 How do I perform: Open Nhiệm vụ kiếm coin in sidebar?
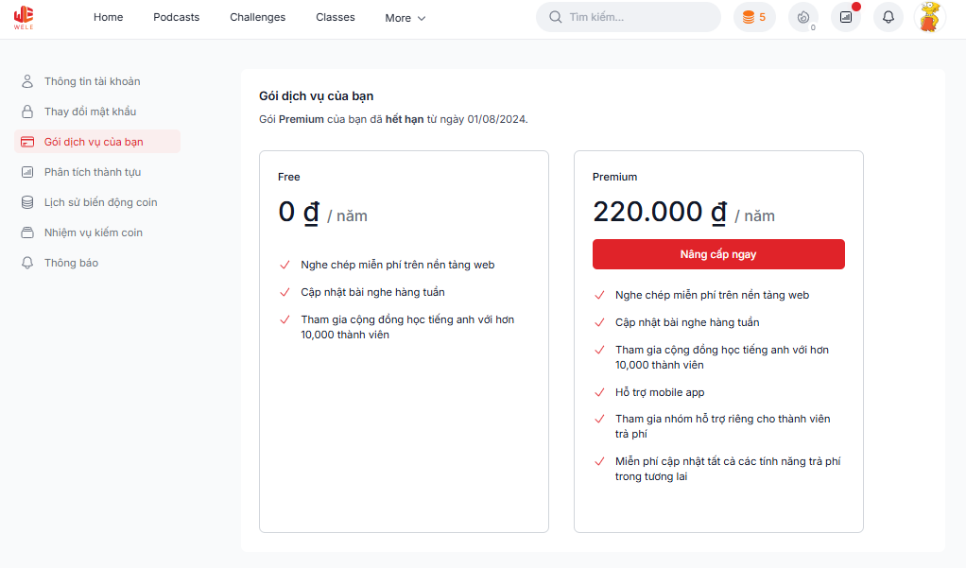pyautogui.click(x=93, y=232)
